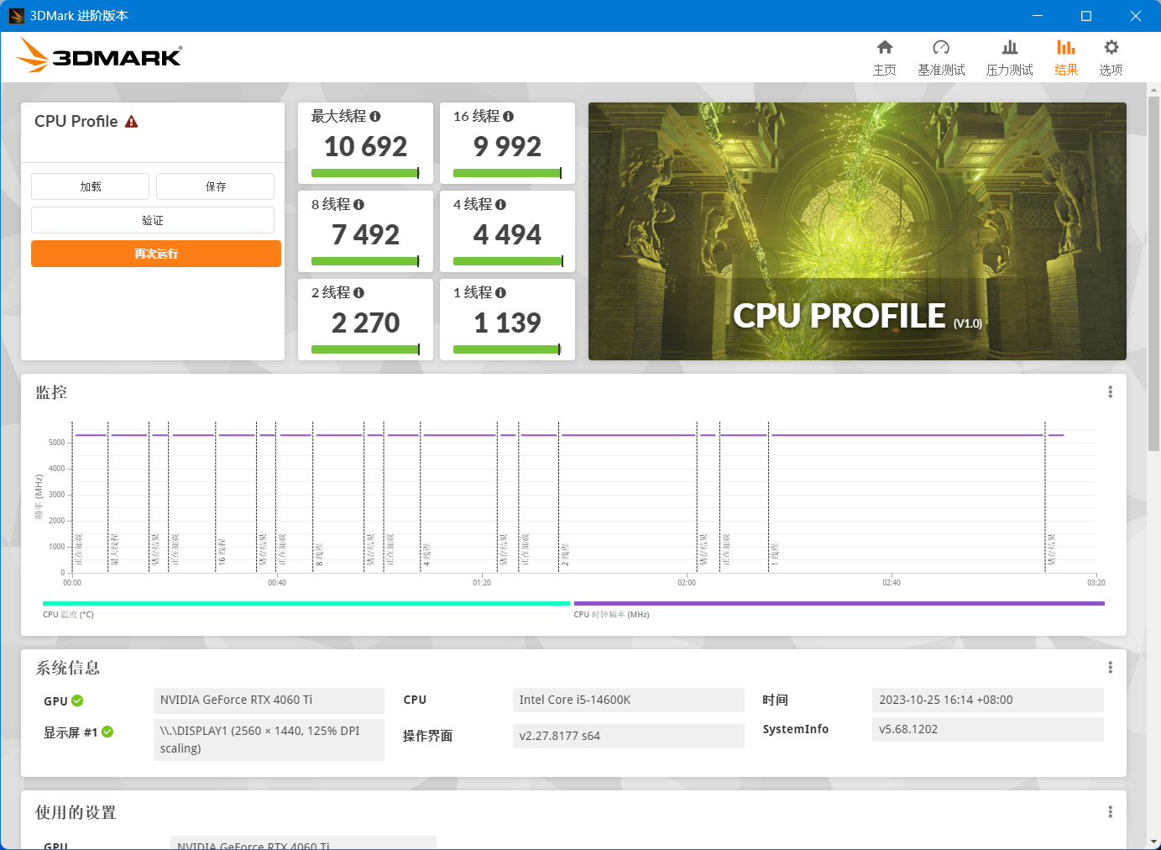The image size is (1161, 850).
Task: Open the 压力测试 stress test tab
Action: coord(1010,57)
